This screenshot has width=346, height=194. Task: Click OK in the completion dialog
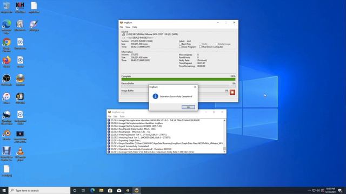click(188, 107)
